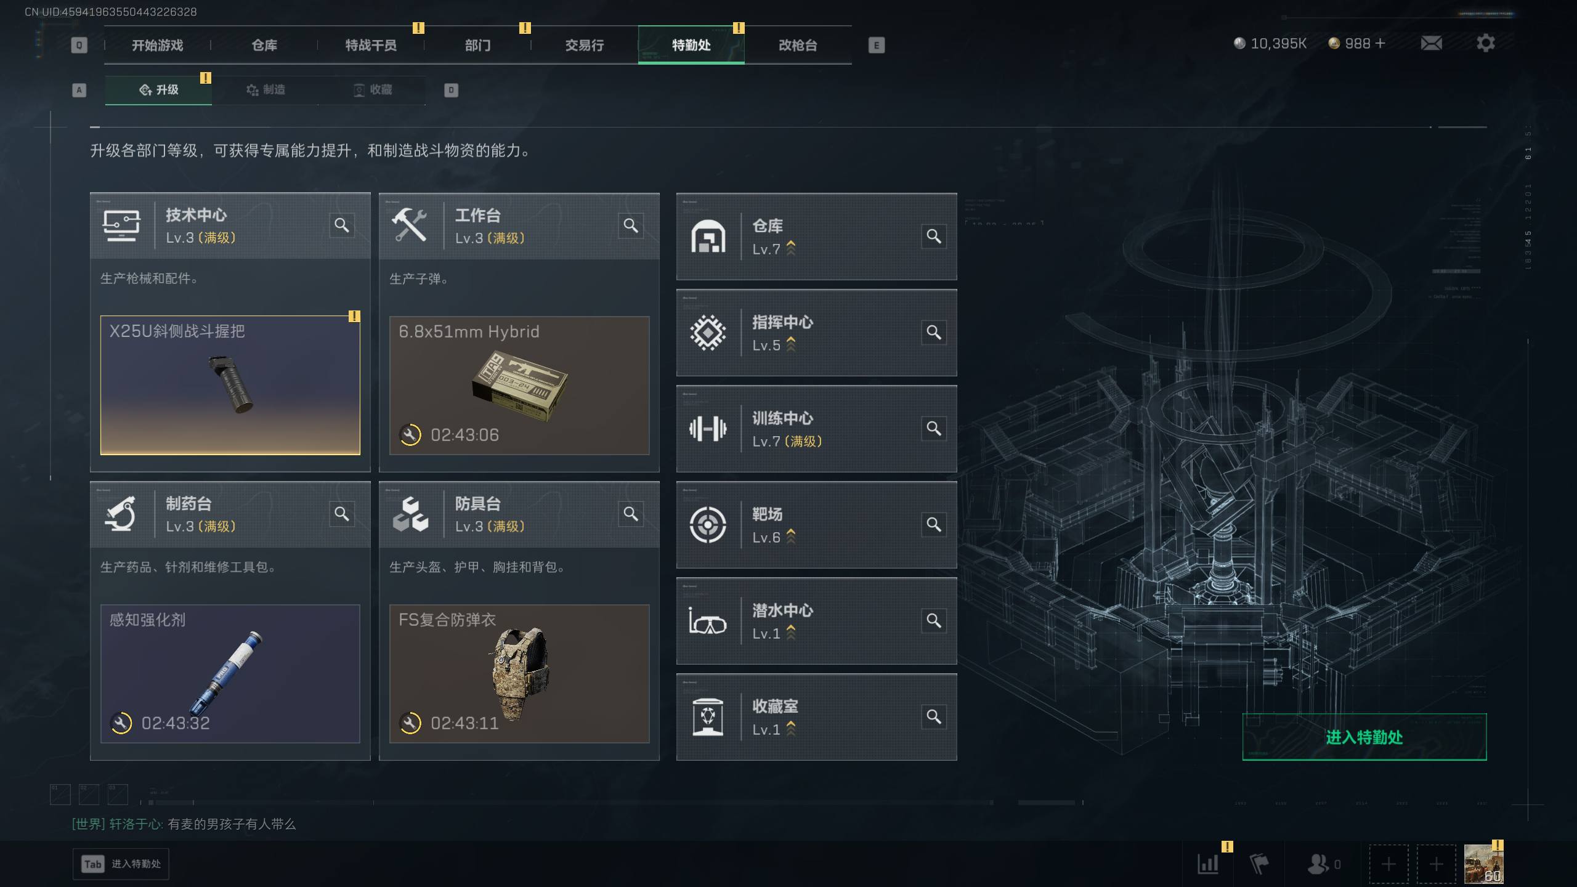Open the settings gear icon
The image size is (1577, 887).
click(1485, 43)
